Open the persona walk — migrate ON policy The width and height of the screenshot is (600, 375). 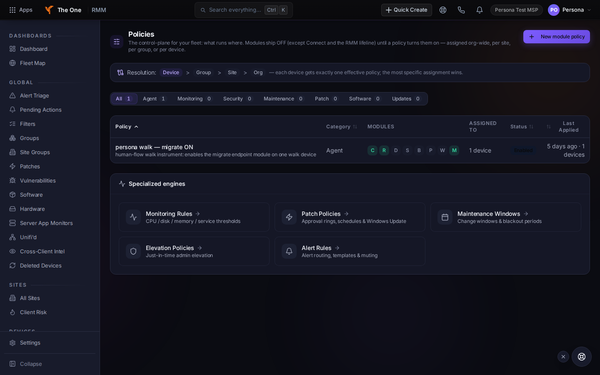pos(154,147)
